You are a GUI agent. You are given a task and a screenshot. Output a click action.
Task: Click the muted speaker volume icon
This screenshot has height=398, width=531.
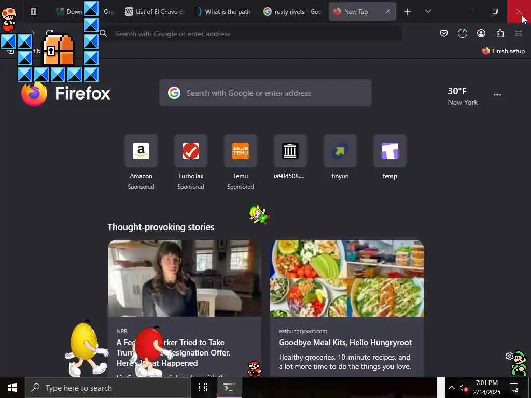click(464, 388)
